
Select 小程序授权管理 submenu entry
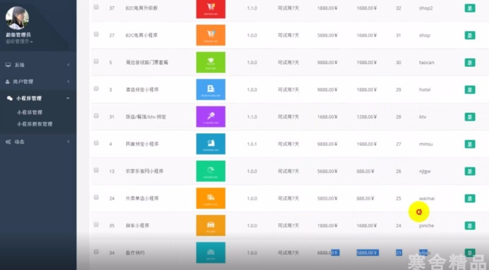pyautogui.click(x=35, y=124)
